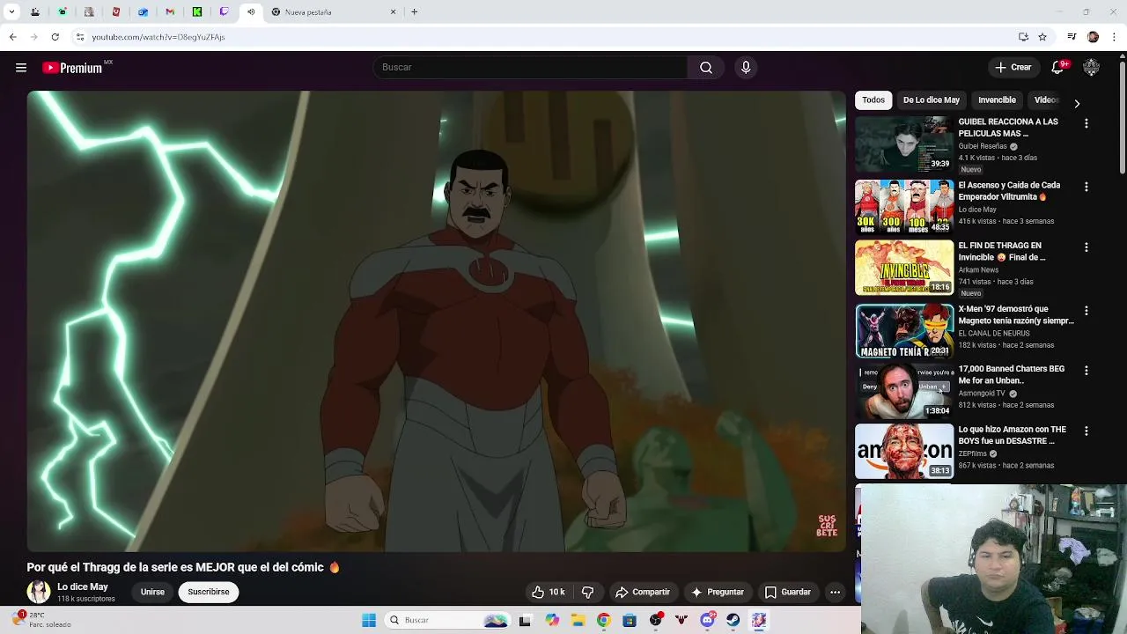The width and height of the screenshot is (1127, 634).
Task: Open OBS Studio from the taskbar
Action: [x=655, y=621]
